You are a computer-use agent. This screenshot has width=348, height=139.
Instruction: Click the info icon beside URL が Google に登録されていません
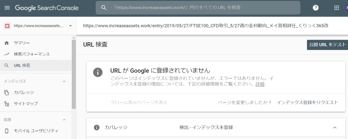tap(98, 72)
